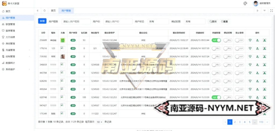
Task: Click the refresh icon in tab bar
Action: 44,11
